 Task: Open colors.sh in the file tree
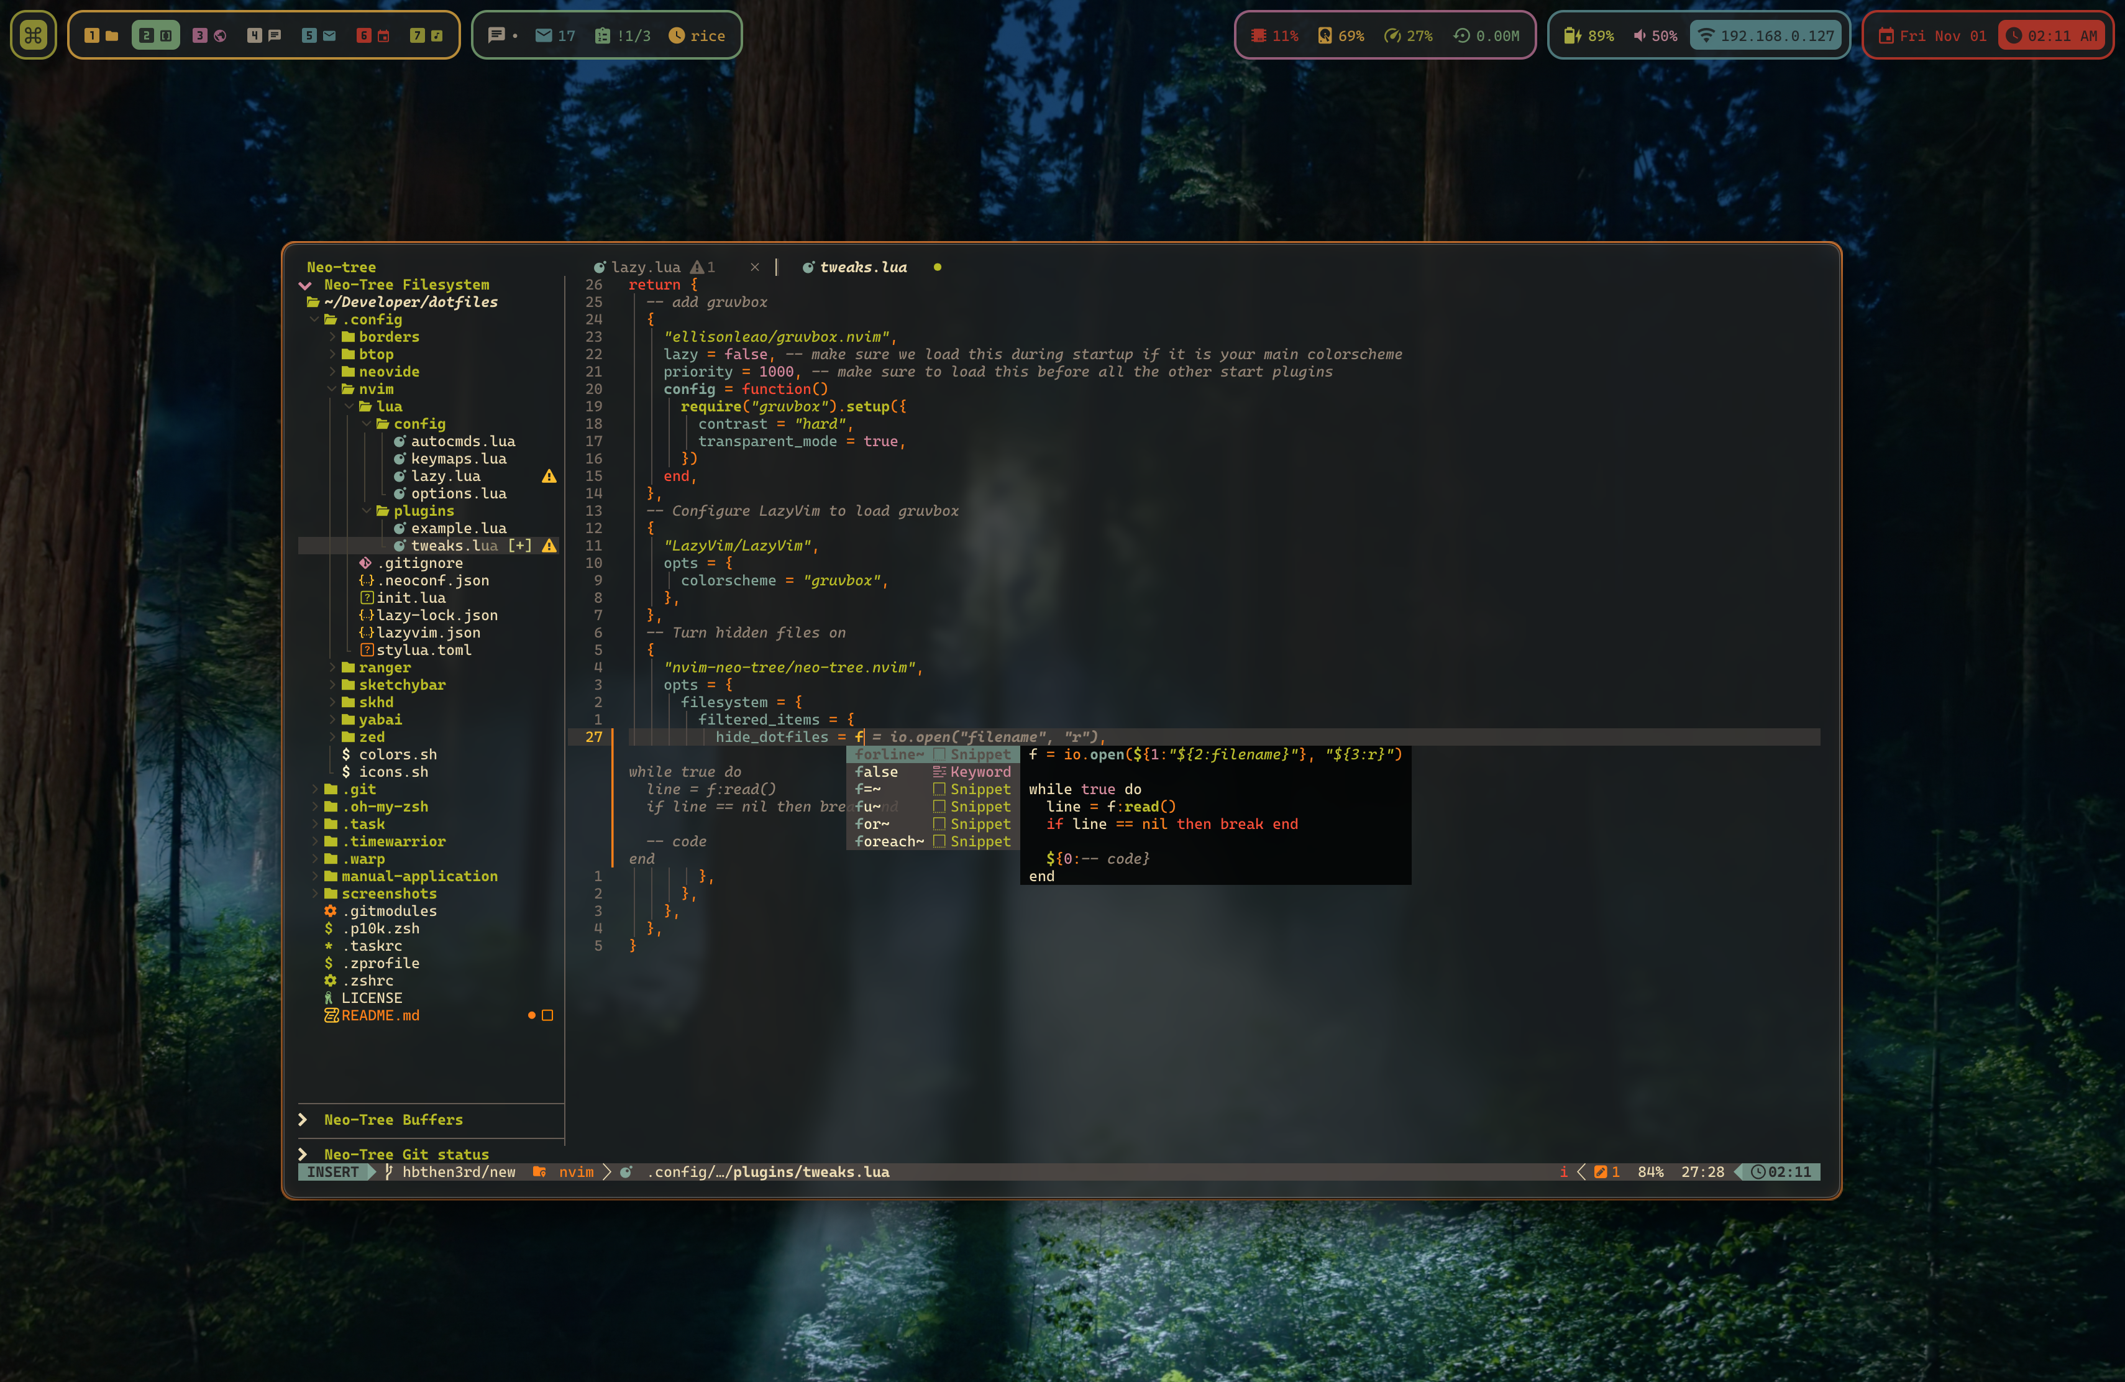click(390, 754)
